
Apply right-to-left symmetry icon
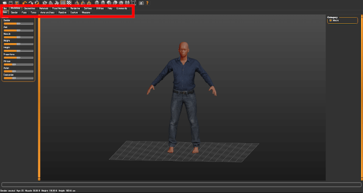(x=77, y=3)
